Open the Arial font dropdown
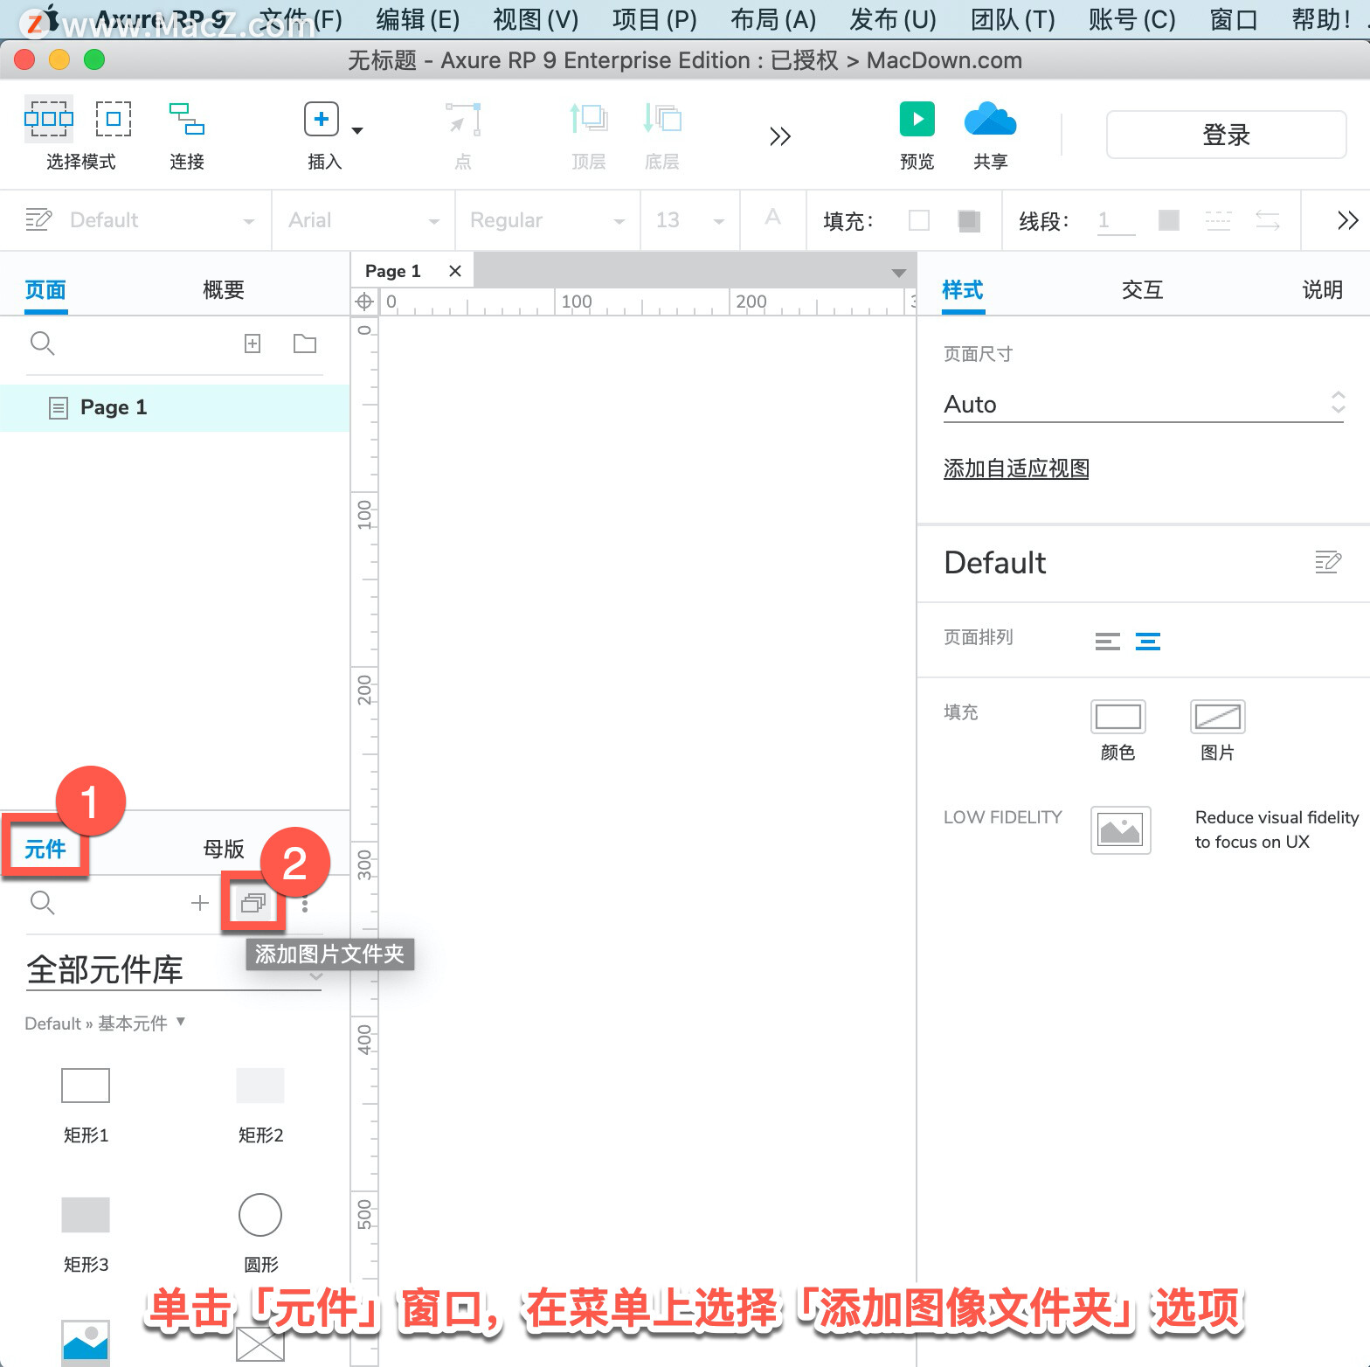1370x1367 pixels. coord(363,220)
